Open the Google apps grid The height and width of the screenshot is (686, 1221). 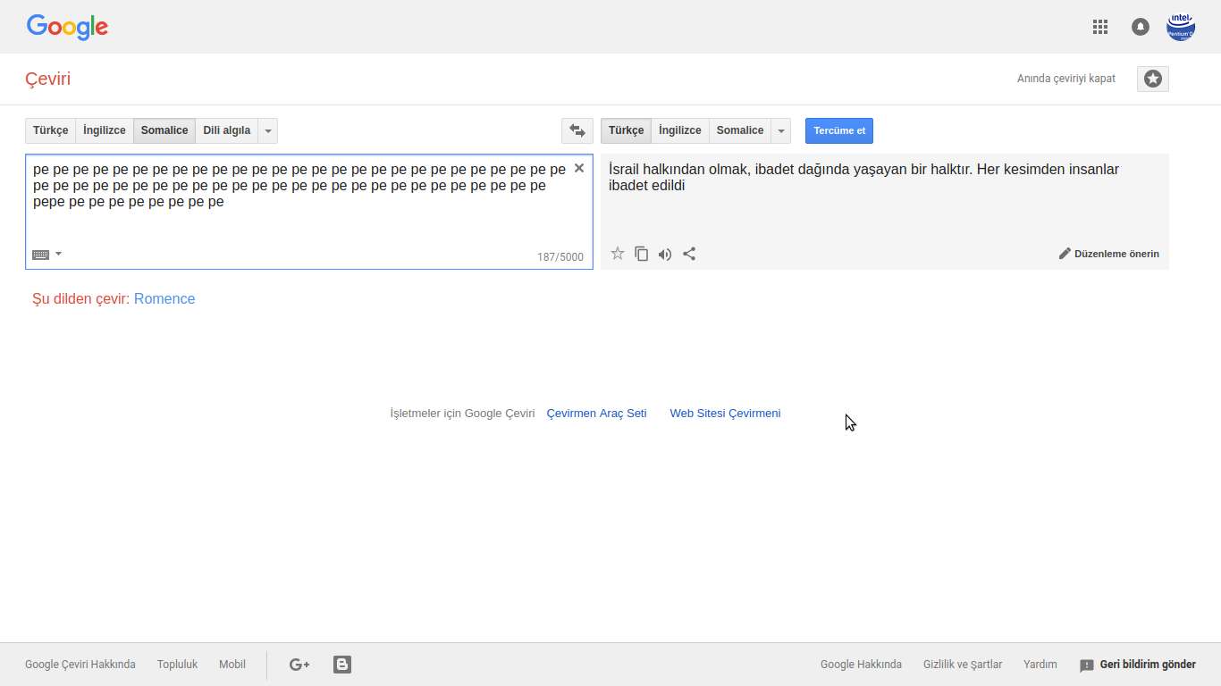(x=1100, y=27)
